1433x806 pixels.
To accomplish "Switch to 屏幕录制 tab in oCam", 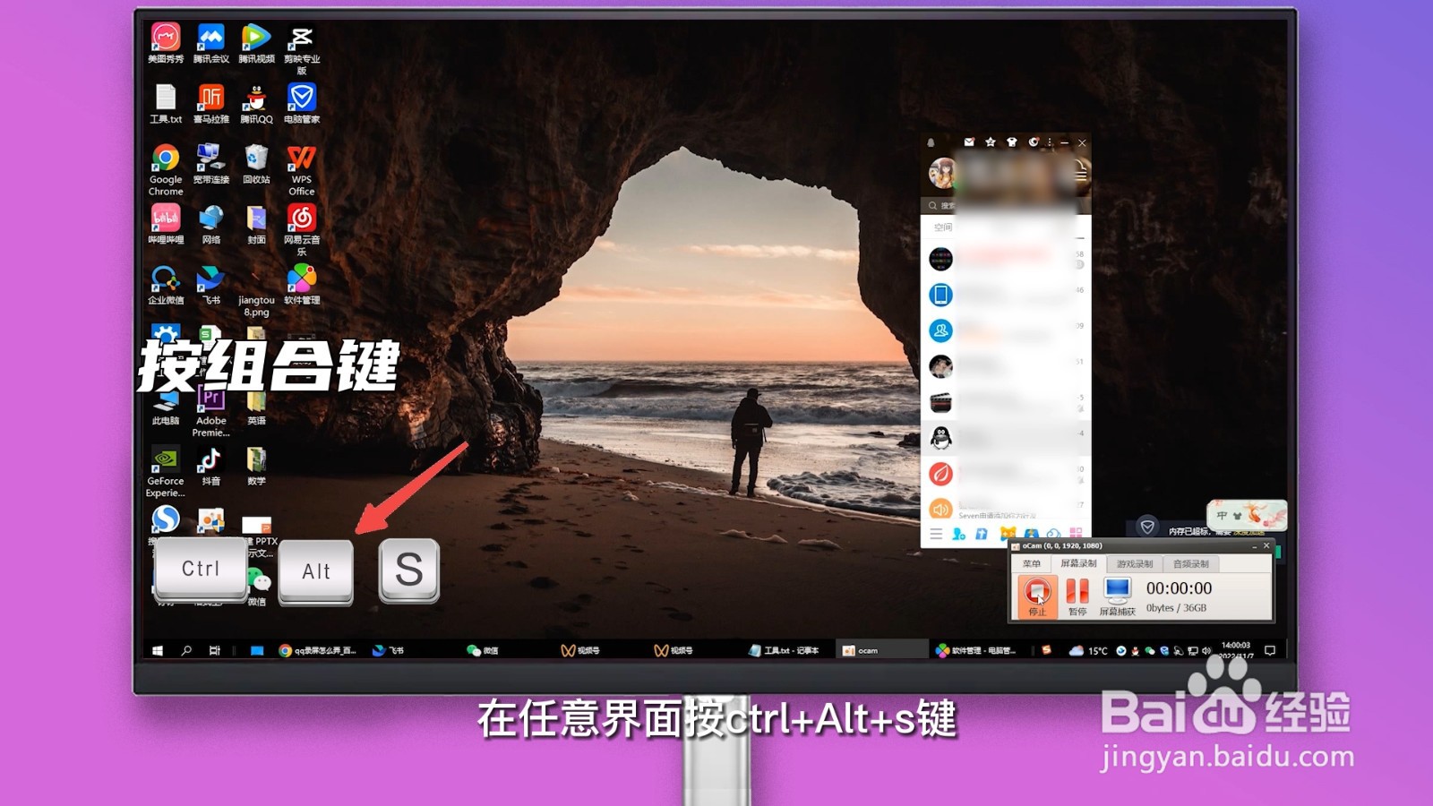I will [1078, 564].
